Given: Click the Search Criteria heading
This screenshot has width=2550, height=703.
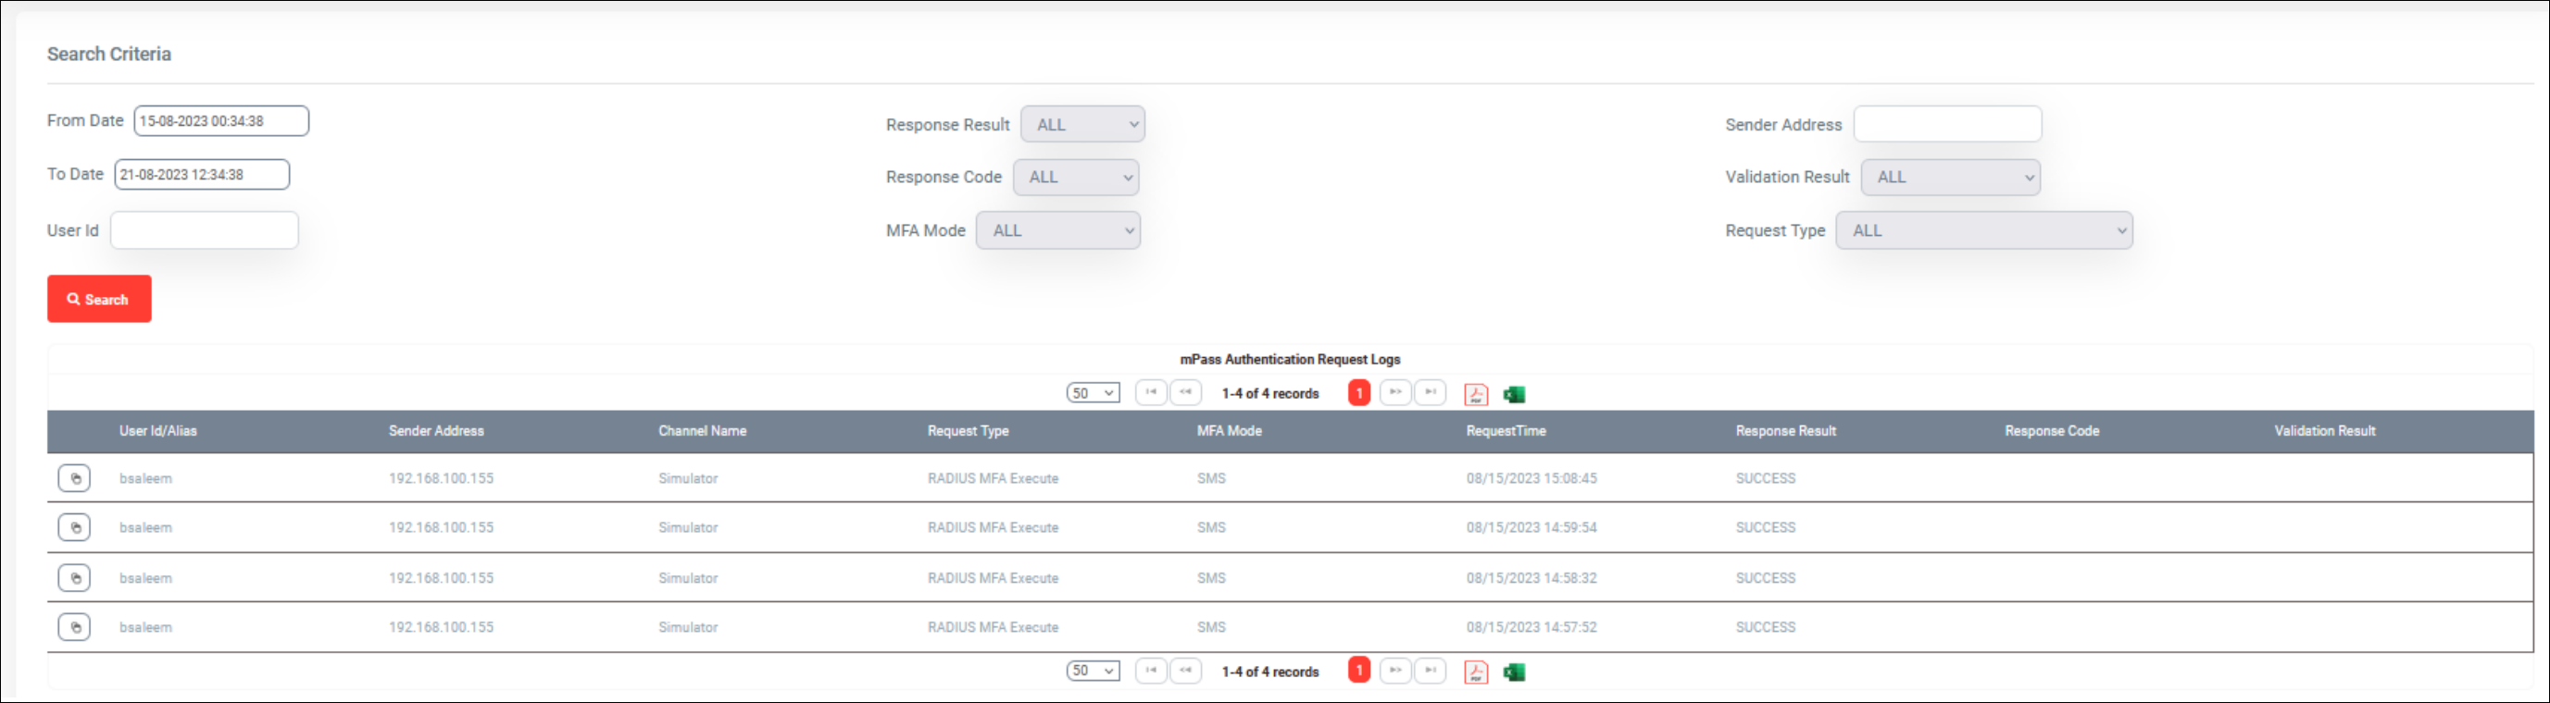Looking at the screenshot, I should 109,55.
